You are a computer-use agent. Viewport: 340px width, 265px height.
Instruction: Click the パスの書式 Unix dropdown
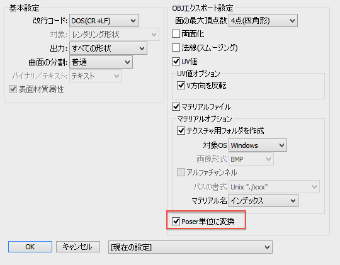point(274,187)
